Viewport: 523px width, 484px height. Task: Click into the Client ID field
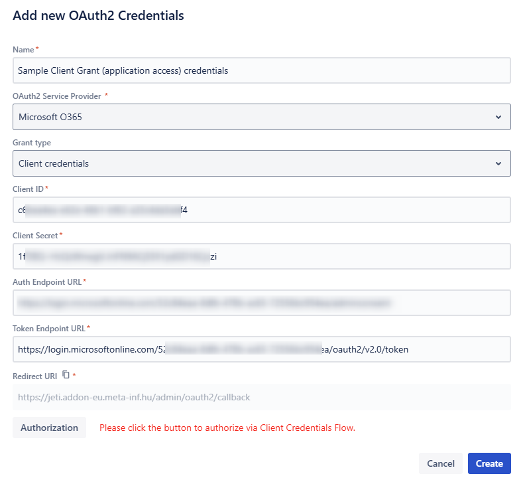pyautogui.click(x=261, y=210)
